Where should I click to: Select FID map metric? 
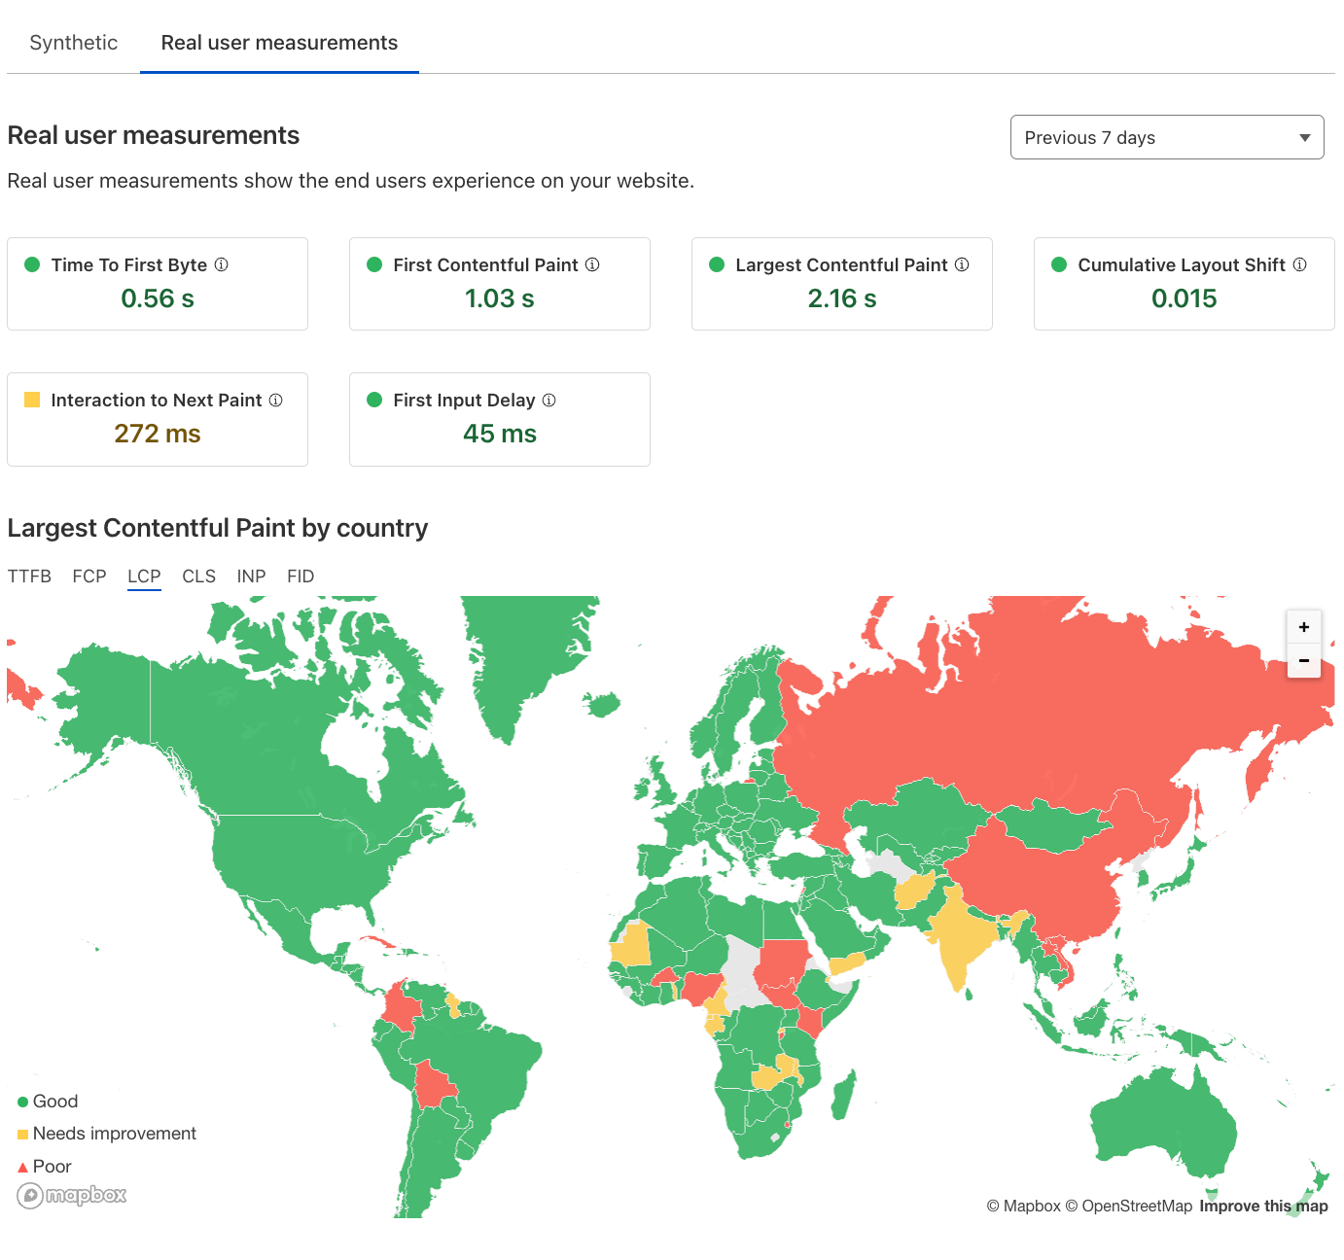click(x=301, y=577)
